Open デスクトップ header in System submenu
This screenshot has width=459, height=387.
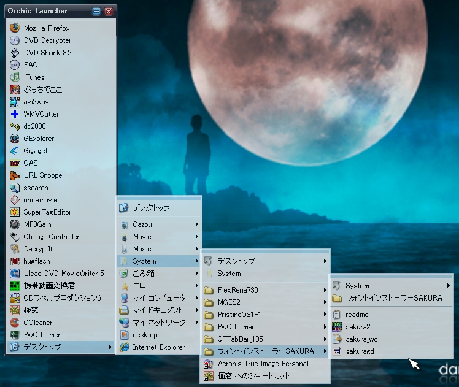coord(265,261)
